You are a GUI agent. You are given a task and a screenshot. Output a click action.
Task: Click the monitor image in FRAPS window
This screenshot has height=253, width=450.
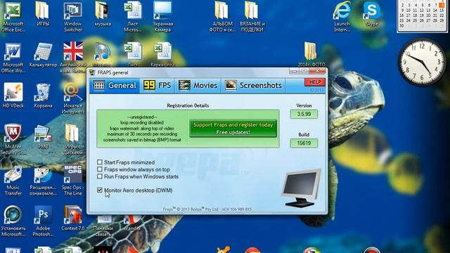[301, 188]
